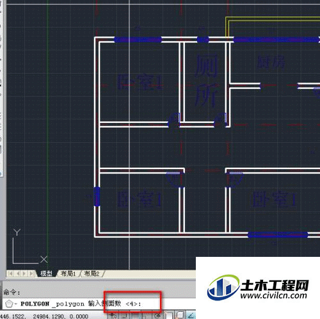Toggle object snap tracking in status bar
Viewport: 320px width, 319px height.
click(x=191, y=316)
